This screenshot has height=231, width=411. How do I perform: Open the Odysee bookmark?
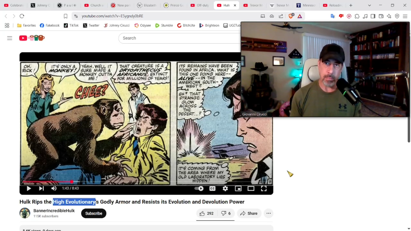click(x=143, y=25)
